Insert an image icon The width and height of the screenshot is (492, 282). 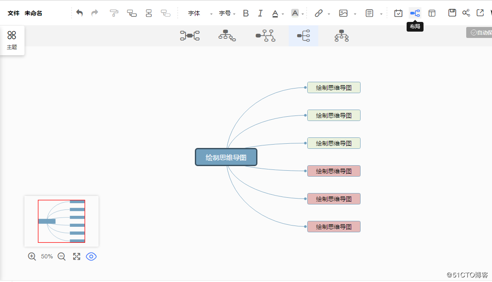(343, 13)
